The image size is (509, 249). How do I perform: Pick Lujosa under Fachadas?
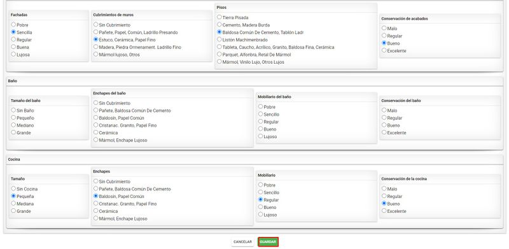coord(13,54)
